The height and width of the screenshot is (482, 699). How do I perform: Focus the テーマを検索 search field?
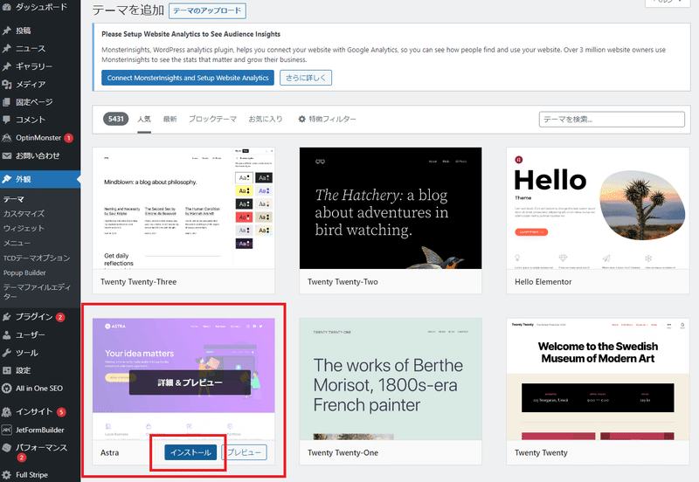pos(612,119)
